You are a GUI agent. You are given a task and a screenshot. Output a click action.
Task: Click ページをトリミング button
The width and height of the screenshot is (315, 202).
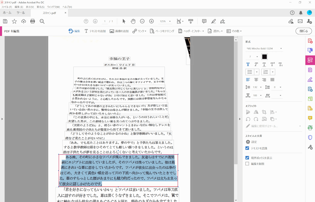pyautogui.click(x=162, y=31)
